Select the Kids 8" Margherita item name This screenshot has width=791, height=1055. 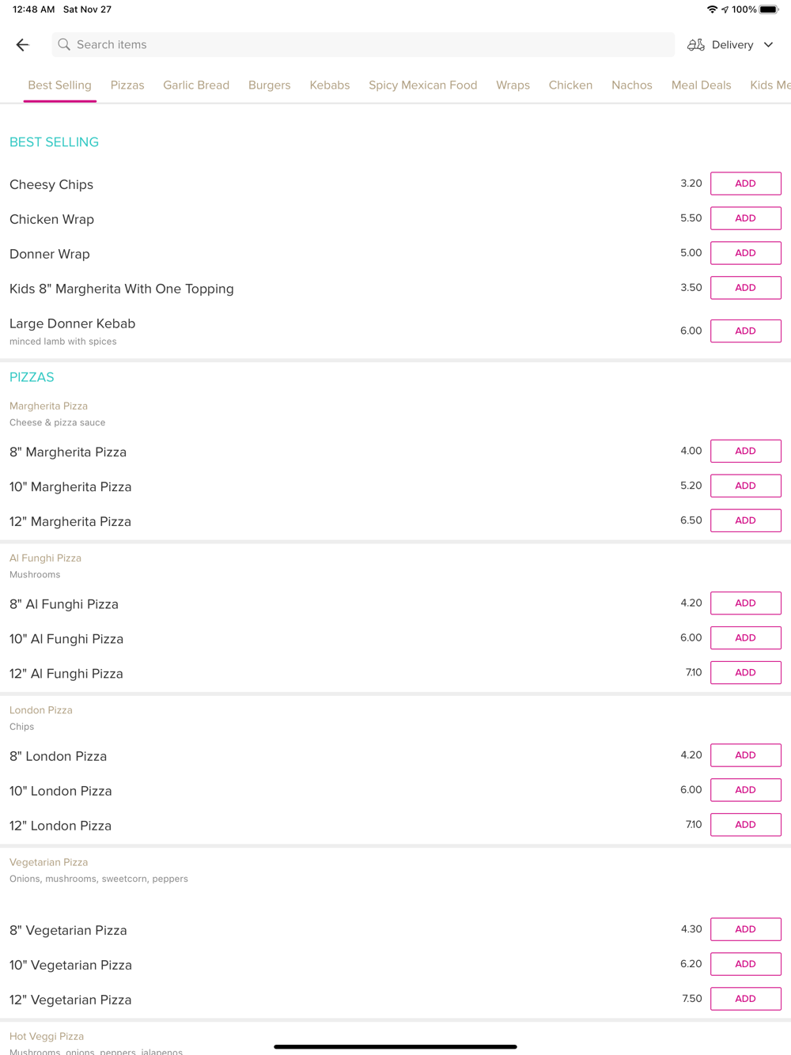[x=122, y=289]
